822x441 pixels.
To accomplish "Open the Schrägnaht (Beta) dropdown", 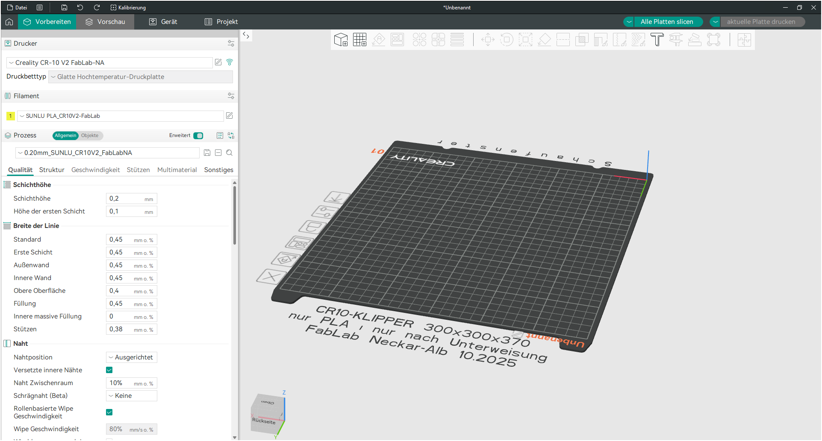I will pos(132,396).
